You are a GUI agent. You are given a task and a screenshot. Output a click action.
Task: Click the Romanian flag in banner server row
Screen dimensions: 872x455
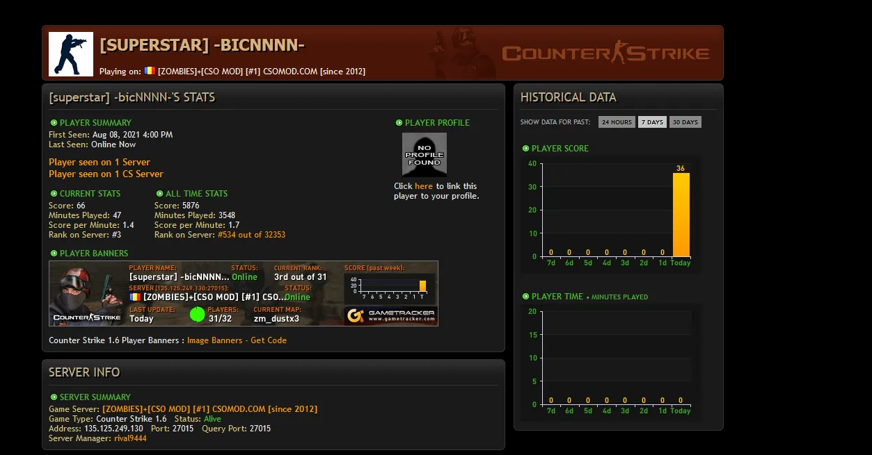pos(134,297)
